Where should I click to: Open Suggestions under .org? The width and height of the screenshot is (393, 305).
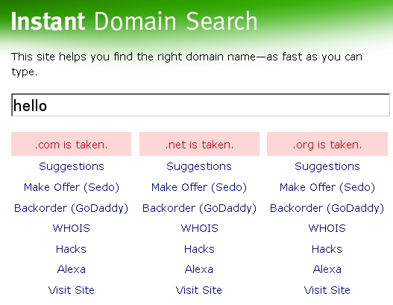[x=327, y=166]
